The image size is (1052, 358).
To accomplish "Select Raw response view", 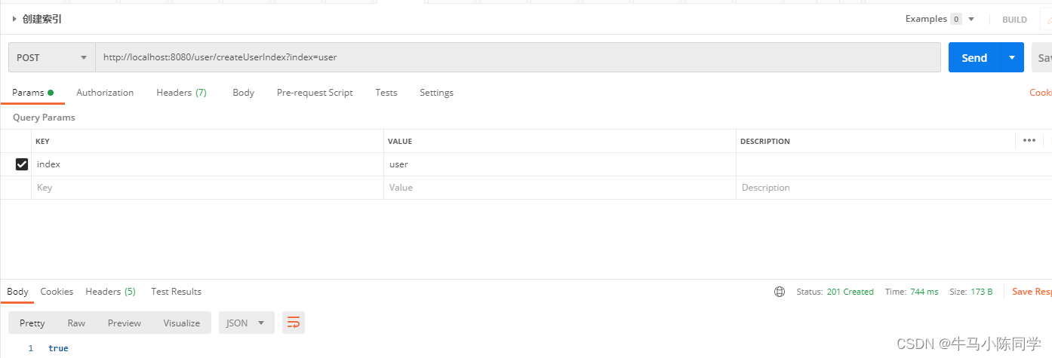I will (x=76, y=323).
